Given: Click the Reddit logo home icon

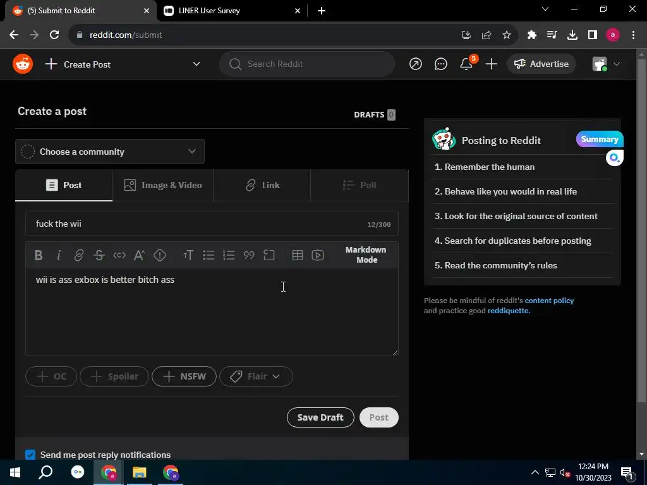Looking at the screenshot, I should tap(23, 64).
